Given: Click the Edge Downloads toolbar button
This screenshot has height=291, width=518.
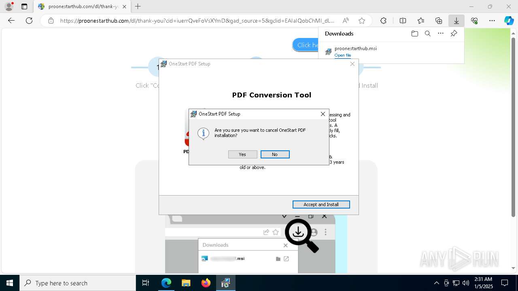Looking at the screenshot, I should tap(456, 21).
